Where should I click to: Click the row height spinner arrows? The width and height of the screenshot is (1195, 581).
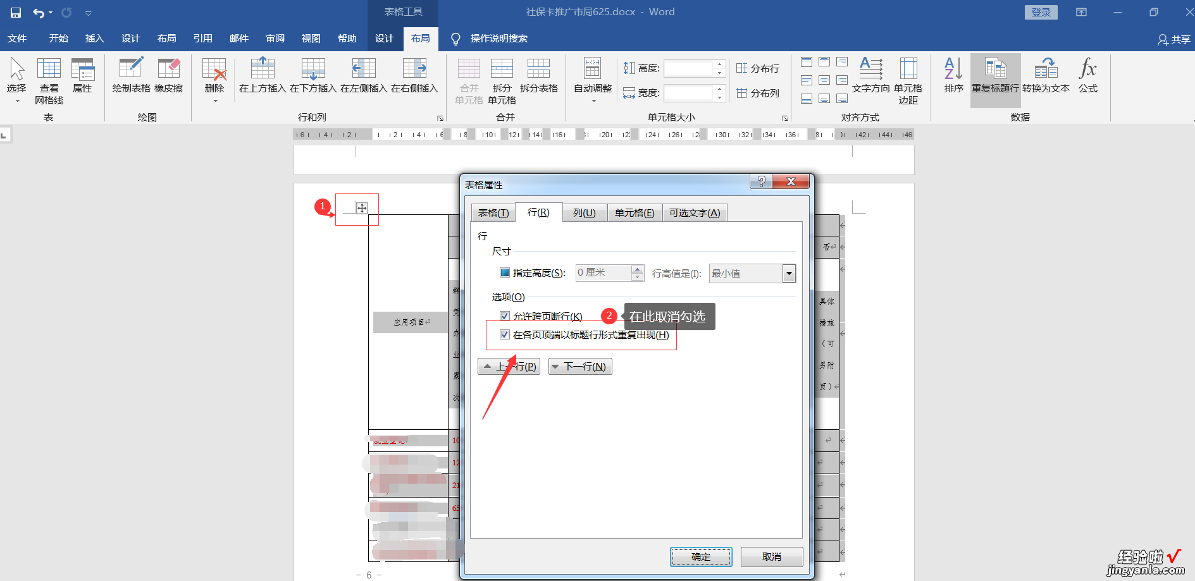point(638,272)
